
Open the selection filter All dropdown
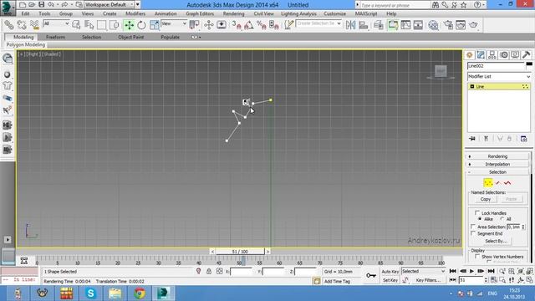(56, 23)
